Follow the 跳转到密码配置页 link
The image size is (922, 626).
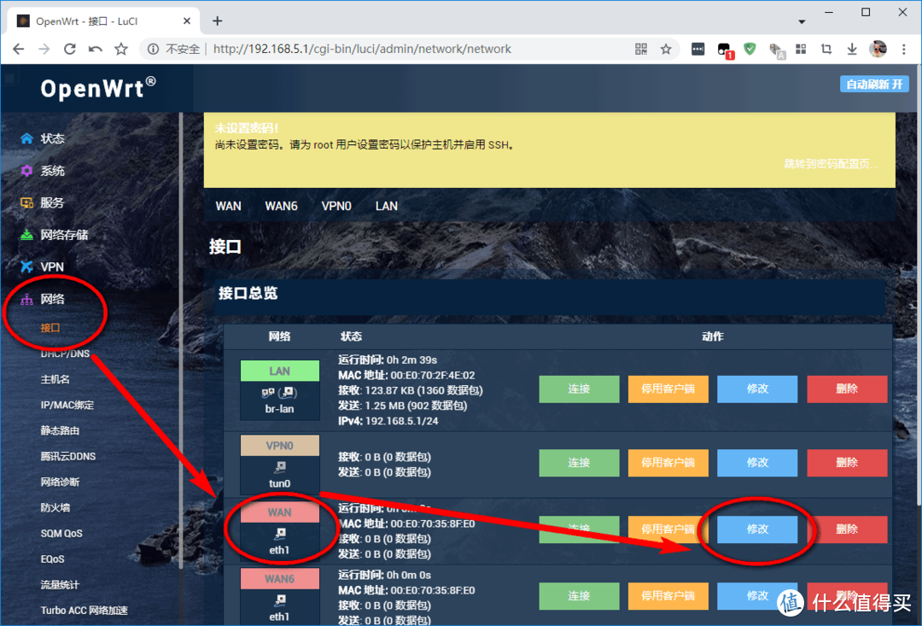coord(831,164)
